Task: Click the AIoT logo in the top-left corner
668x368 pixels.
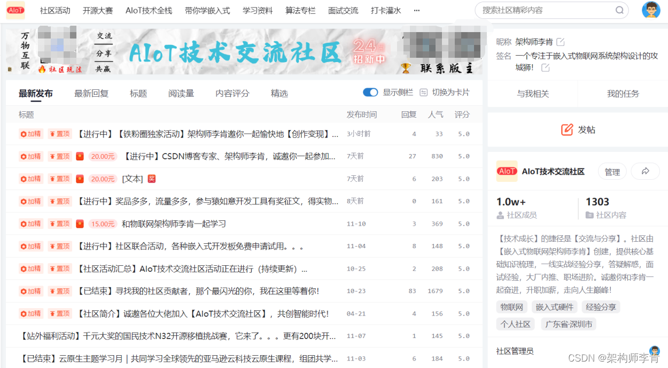Action: (15, 10)
